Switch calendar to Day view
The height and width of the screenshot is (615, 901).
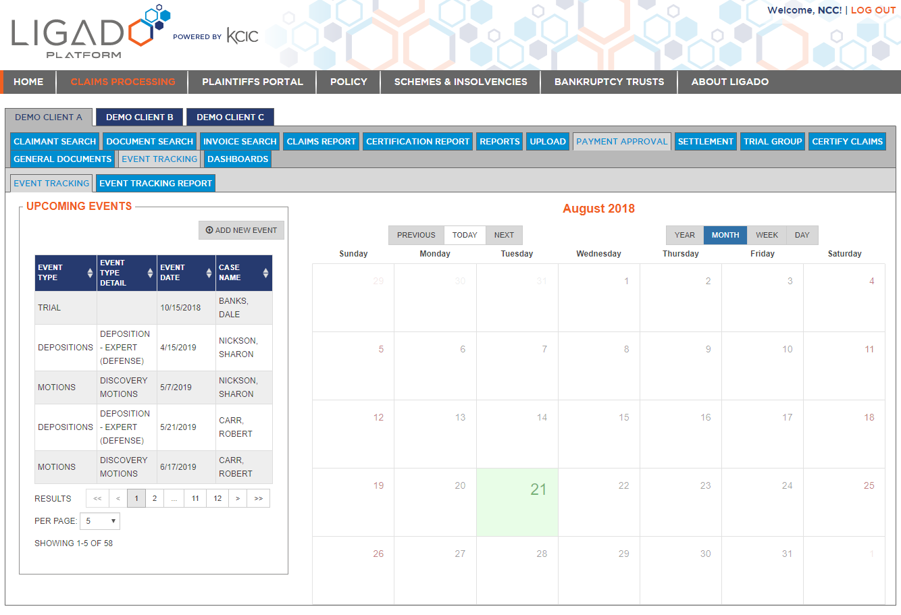802,235
